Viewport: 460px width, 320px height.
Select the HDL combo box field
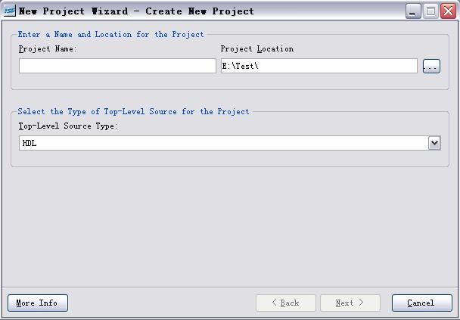pyautogui.click(x=230, y=143)
